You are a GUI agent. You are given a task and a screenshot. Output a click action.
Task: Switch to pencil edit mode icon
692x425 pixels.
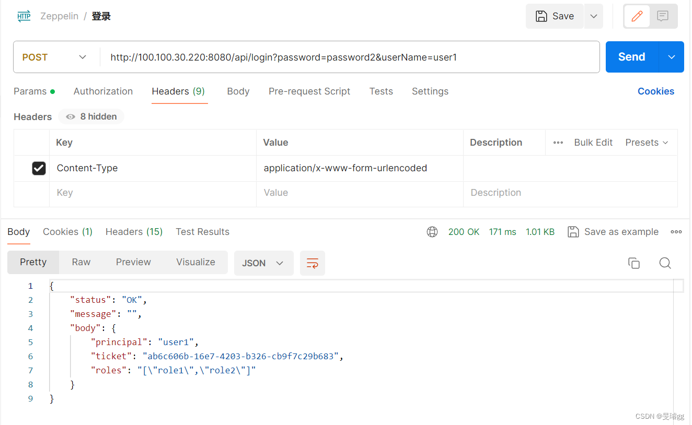pyautogui.click(x=637, y=16)
